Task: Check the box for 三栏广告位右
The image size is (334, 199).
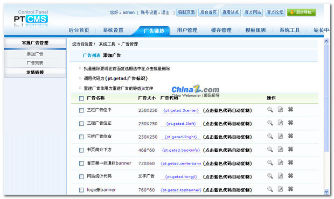Action: click(81, 137)
